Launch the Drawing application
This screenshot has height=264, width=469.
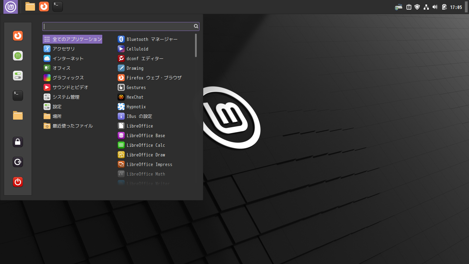(155, 68)
